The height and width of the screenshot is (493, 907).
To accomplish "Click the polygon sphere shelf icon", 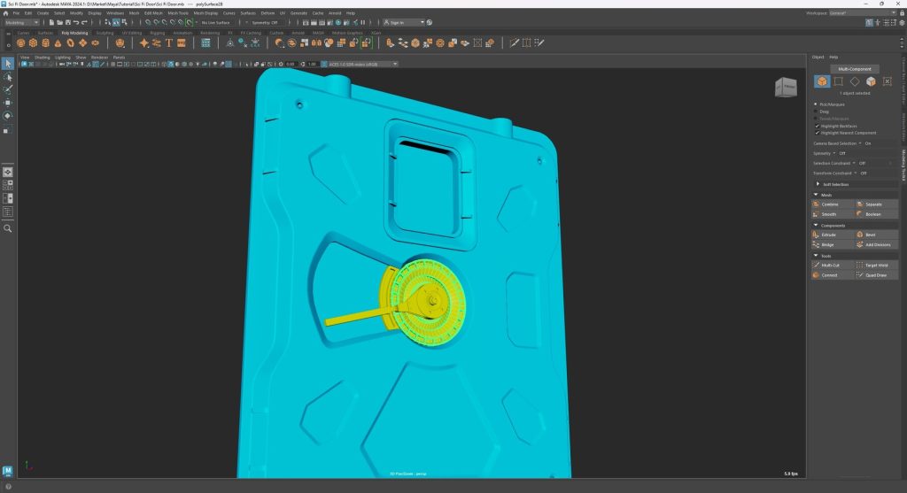I will point(21,42).
